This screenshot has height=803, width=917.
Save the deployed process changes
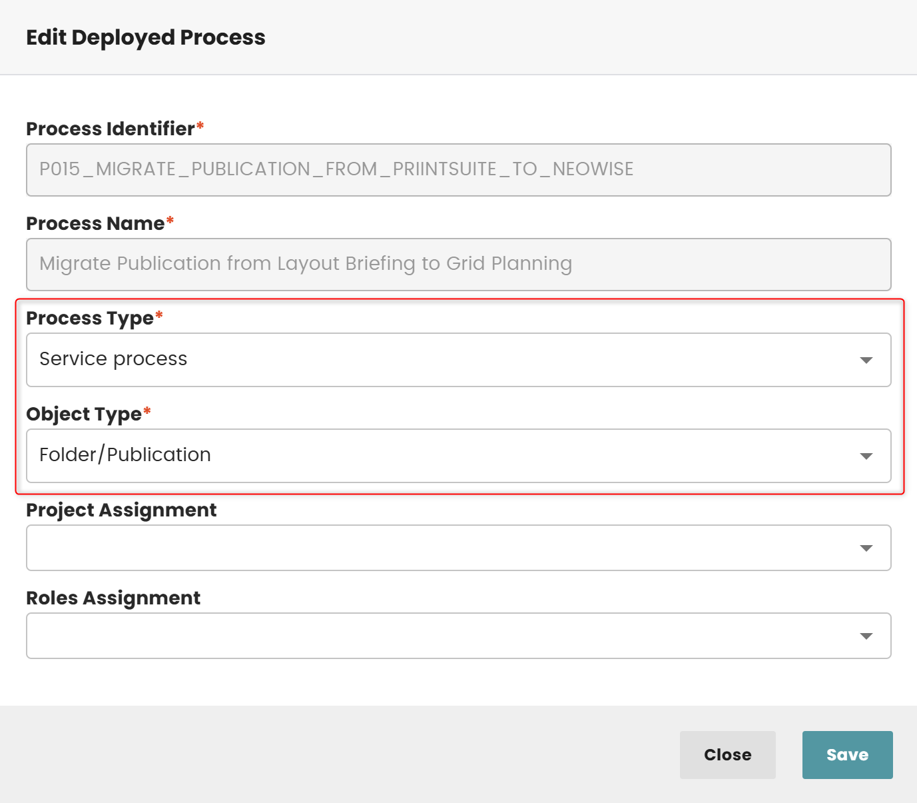tap(847, 754)
